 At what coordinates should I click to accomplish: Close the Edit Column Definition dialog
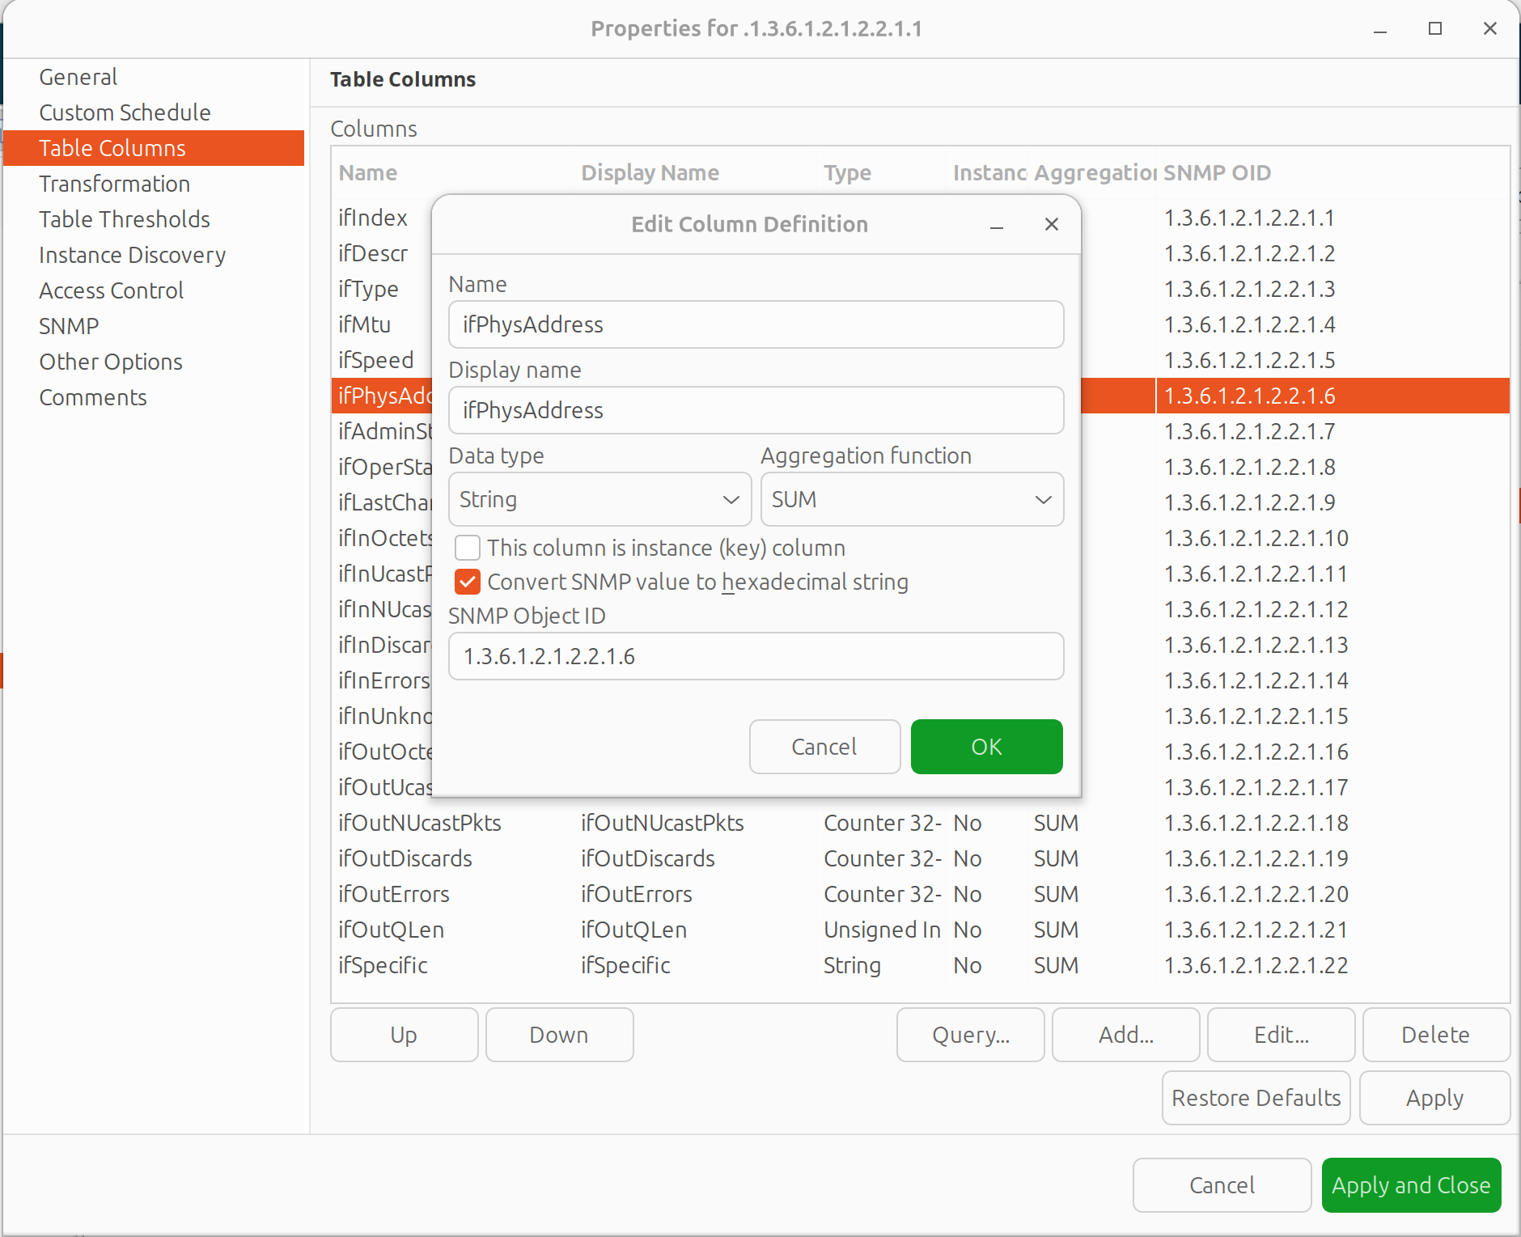(1051, 224)
